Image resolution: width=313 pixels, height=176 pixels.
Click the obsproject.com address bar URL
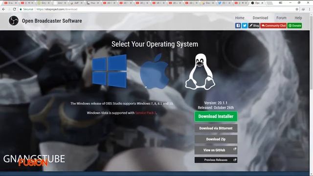pyautogui.click(x=57, y=9)
